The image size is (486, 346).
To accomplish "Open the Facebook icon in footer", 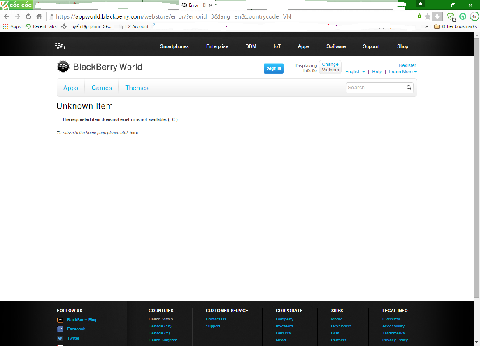I will (60, 329).
